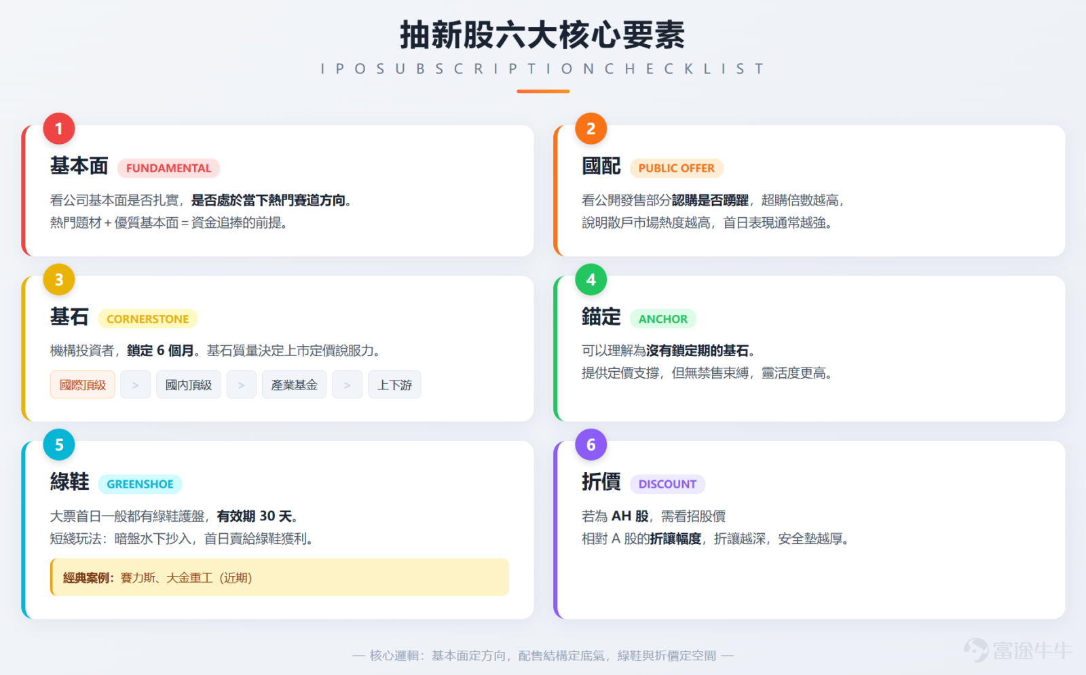Click the 綠鞋 card heading
Screen dimensions: 1086x675
point(69,482)
